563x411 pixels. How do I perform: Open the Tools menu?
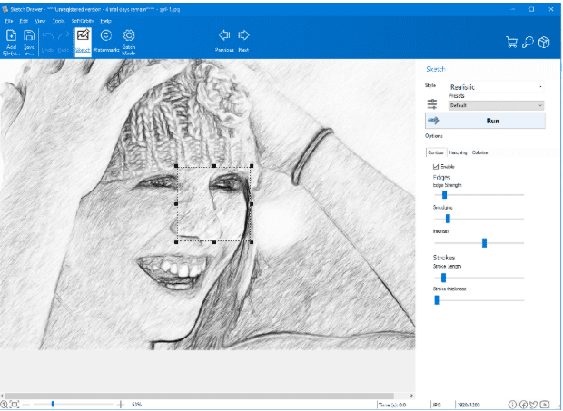pos(59,19)
